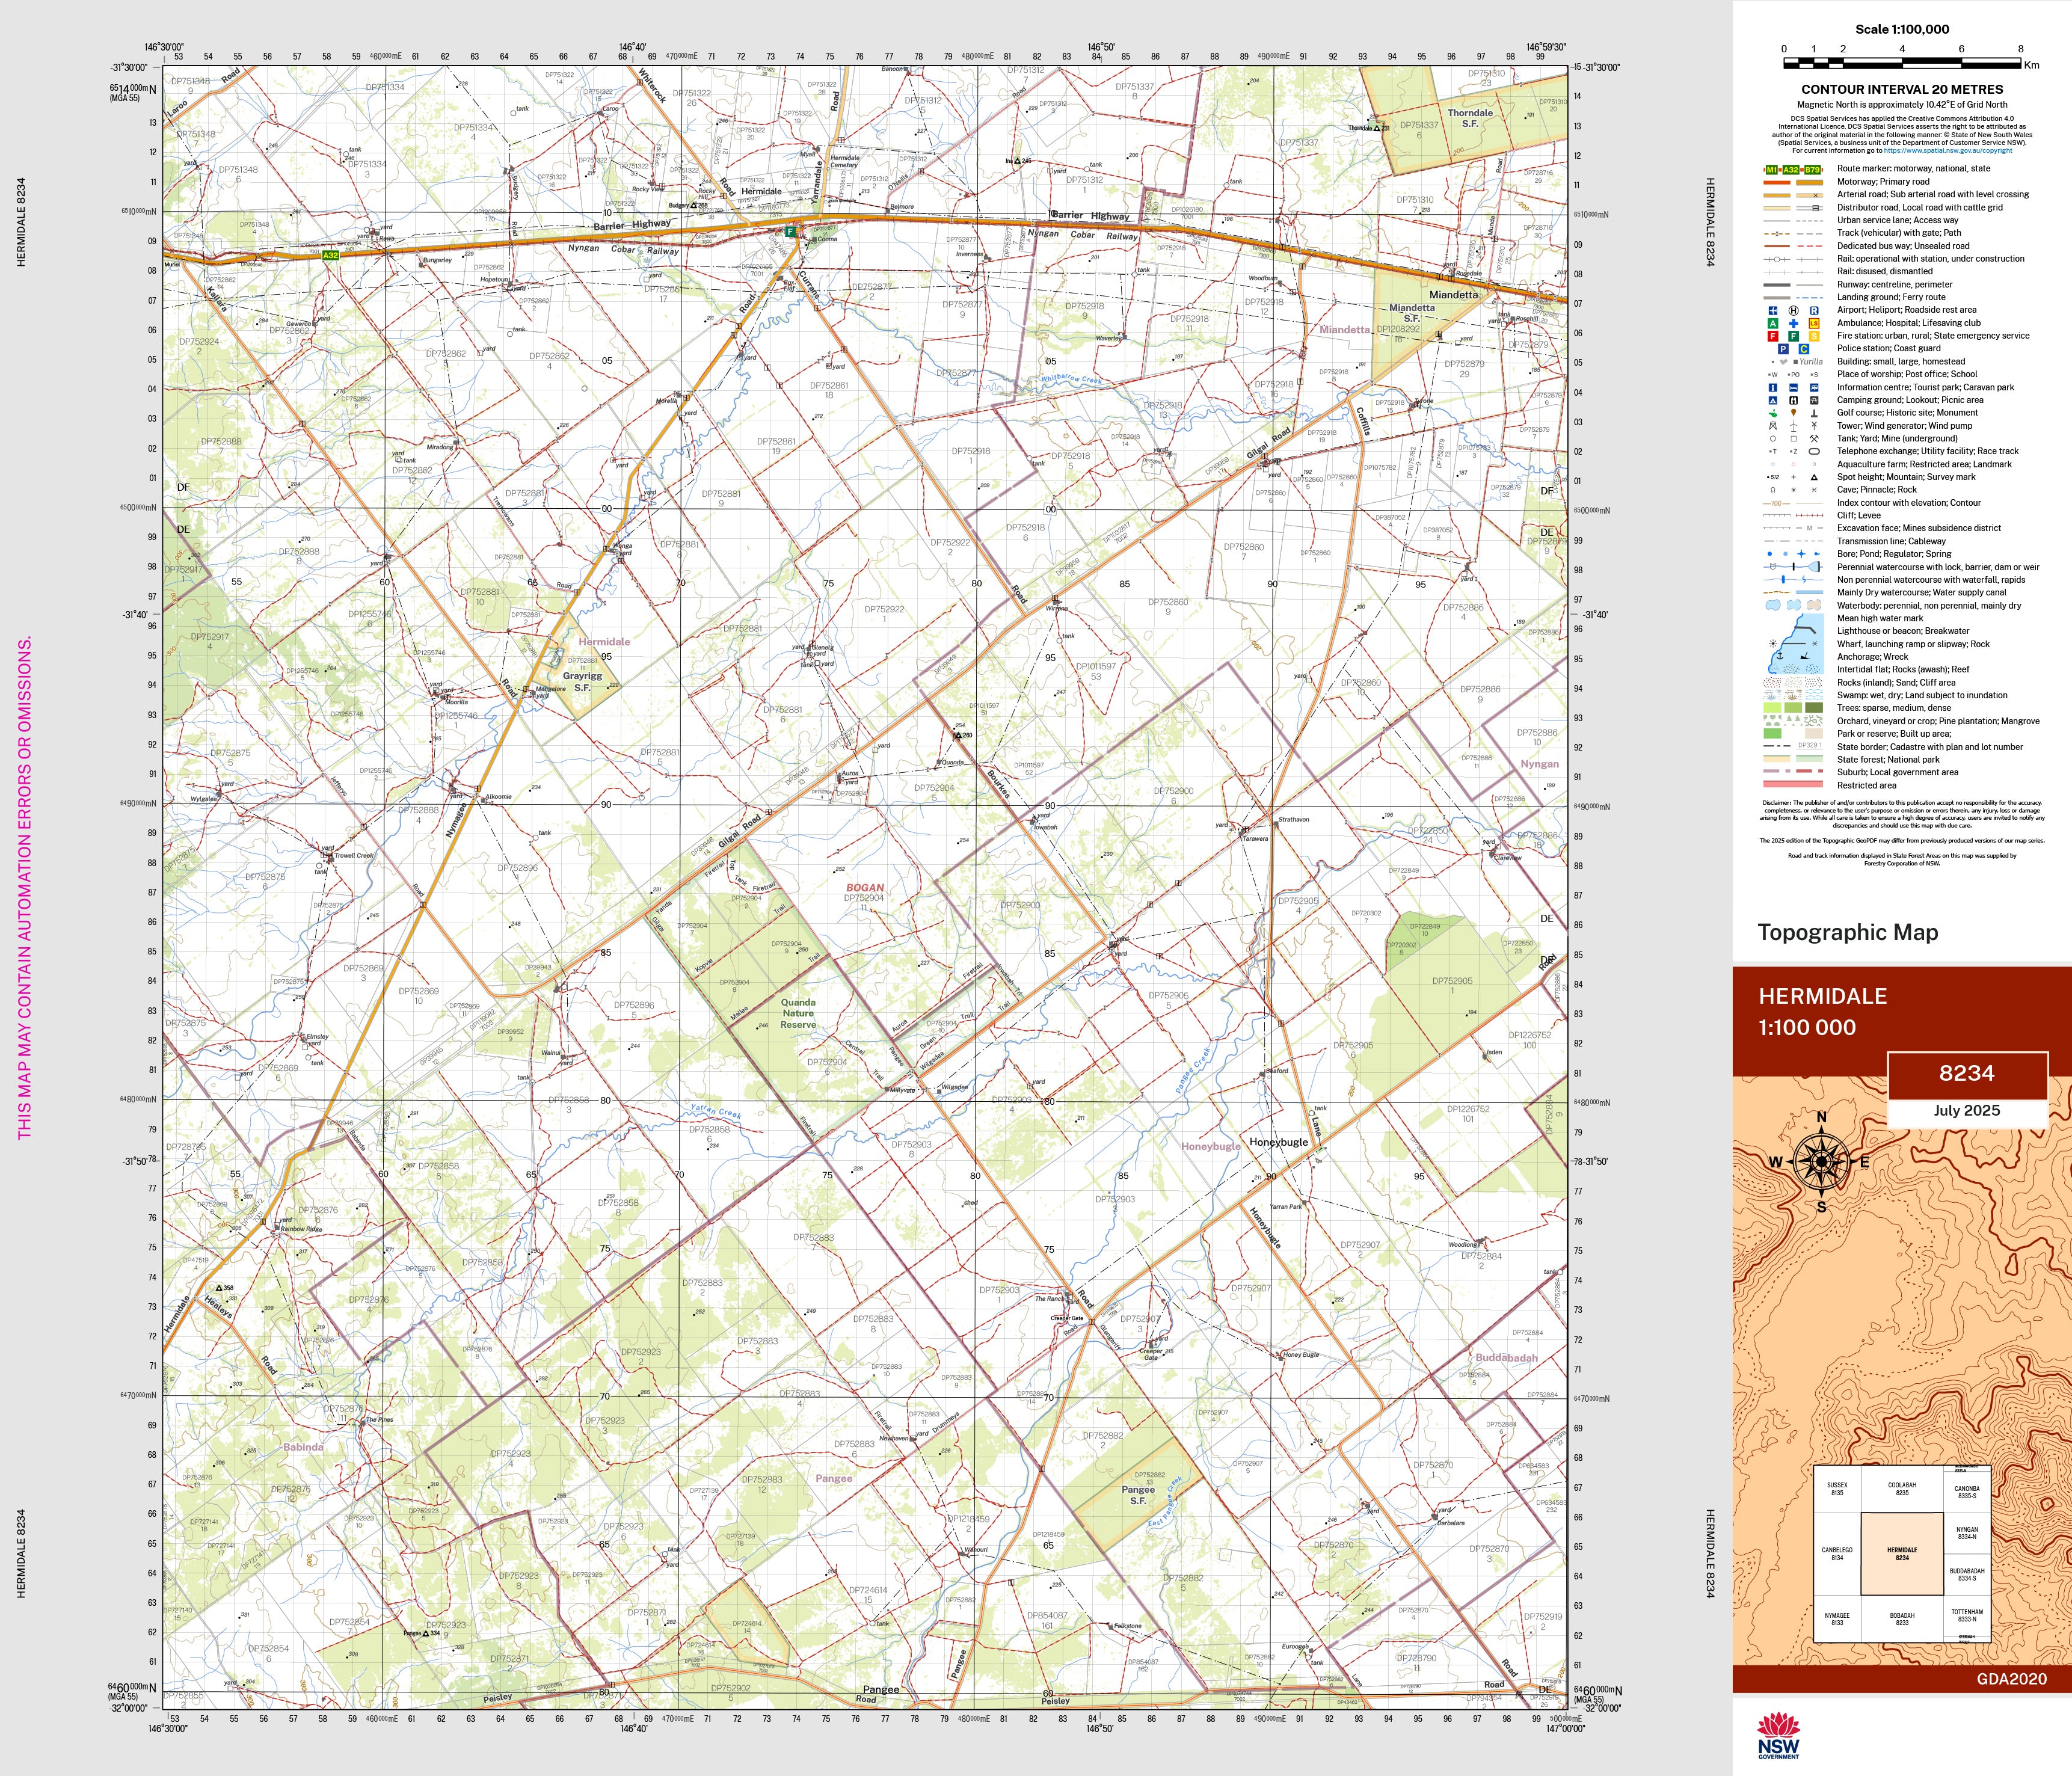Click the Information centre legend icon
The width and height of the screenshot is (2072, 1776).
(1773, 388)
